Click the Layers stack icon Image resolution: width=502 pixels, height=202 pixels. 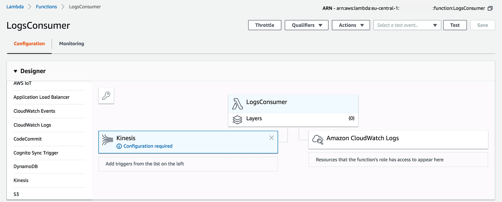point(237,119)
